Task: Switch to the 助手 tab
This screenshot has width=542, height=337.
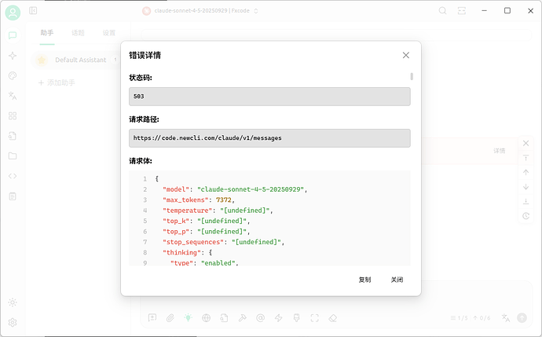Action: 47,33
